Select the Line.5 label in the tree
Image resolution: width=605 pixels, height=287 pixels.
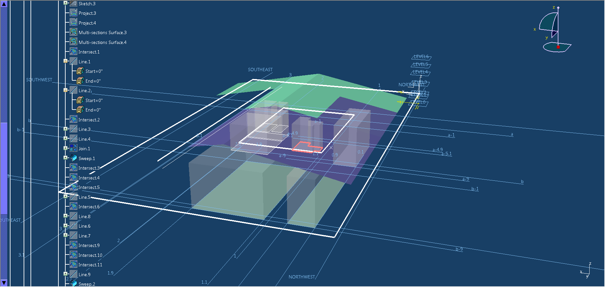(x=84, y=197)
